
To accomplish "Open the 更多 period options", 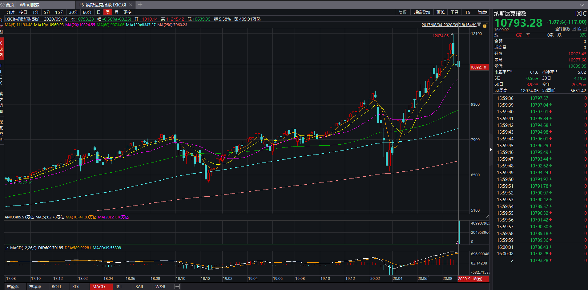I will [x=127, y=12].
